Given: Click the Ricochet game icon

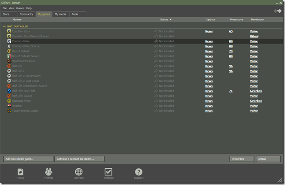Looking at the screenshot, I should [x=9, y=106].
